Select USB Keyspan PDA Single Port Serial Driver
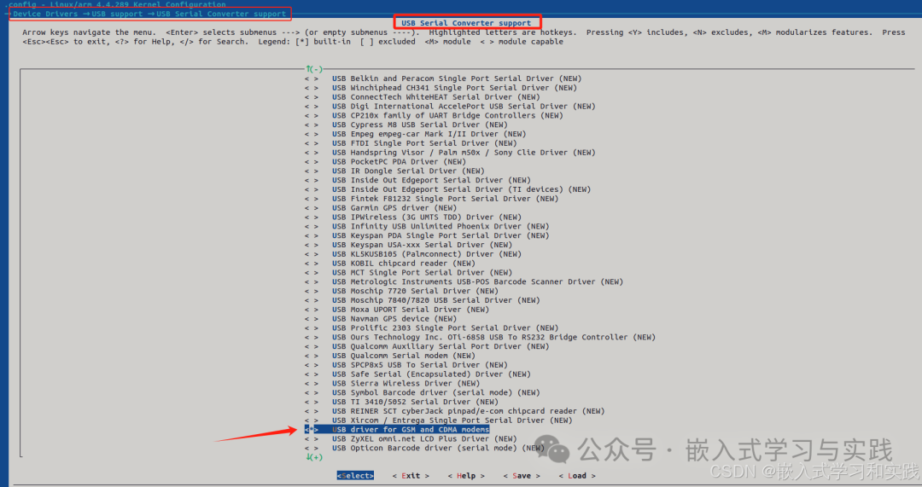The width and height of the screenshot is (922, 487). 427,235
